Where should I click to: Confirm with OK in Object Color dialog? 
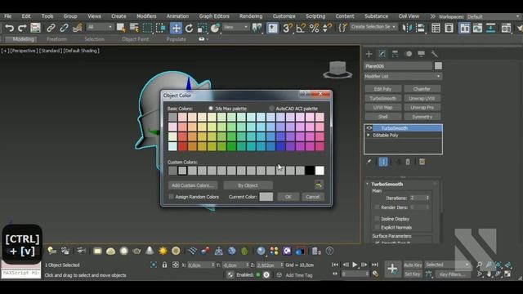click(x=288, y=197)
